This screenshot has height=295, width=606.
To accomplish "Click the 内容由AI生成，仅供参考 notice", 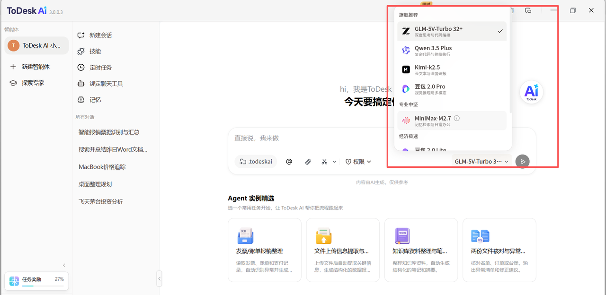I will coord(382,182).
